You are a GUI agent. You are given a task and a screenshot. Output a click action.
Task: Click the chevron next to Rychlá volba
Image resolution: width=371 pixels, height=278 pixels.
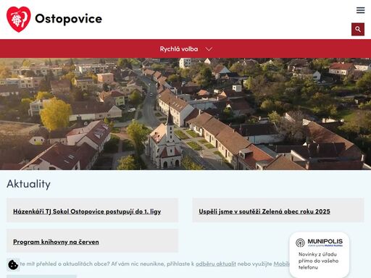pyautogui.click(x=209, y=49)
